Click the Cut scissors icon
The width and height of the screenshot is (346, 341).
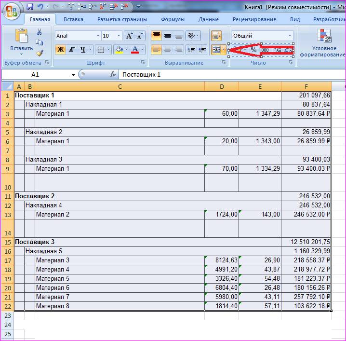pyautogui.click(x=40, y=32)
